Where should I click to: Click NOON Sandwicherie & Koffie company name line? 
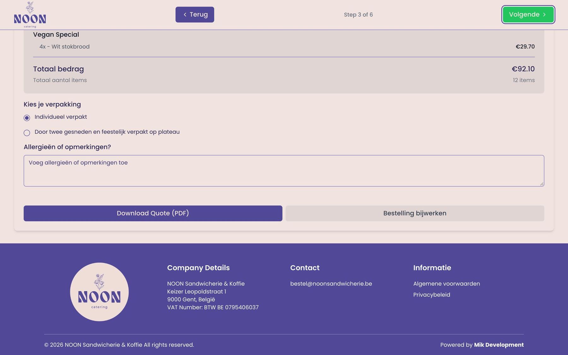[206, 284]
